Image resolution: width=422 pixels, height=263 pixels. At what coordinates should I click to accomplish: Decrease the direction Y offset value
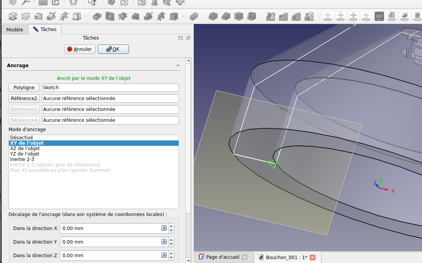click(171, 244)
